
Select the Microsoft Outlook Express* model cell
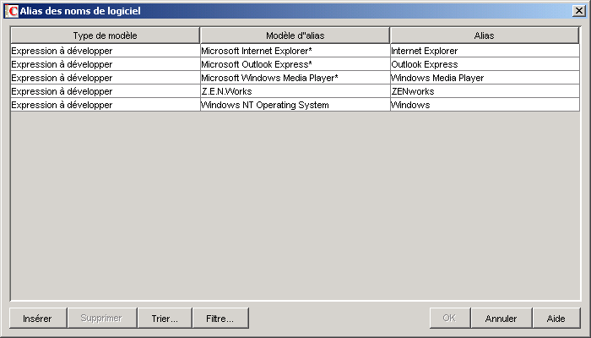tap(295, 64)
